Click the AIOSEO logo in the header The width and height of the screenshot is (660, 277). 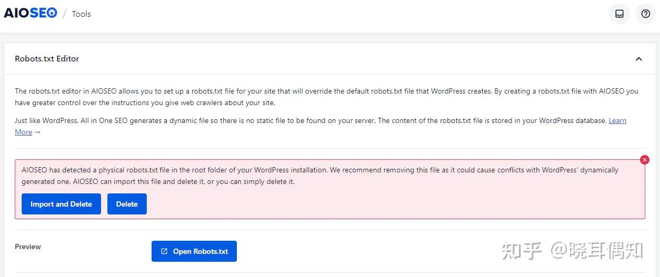(x=31, y=14)
